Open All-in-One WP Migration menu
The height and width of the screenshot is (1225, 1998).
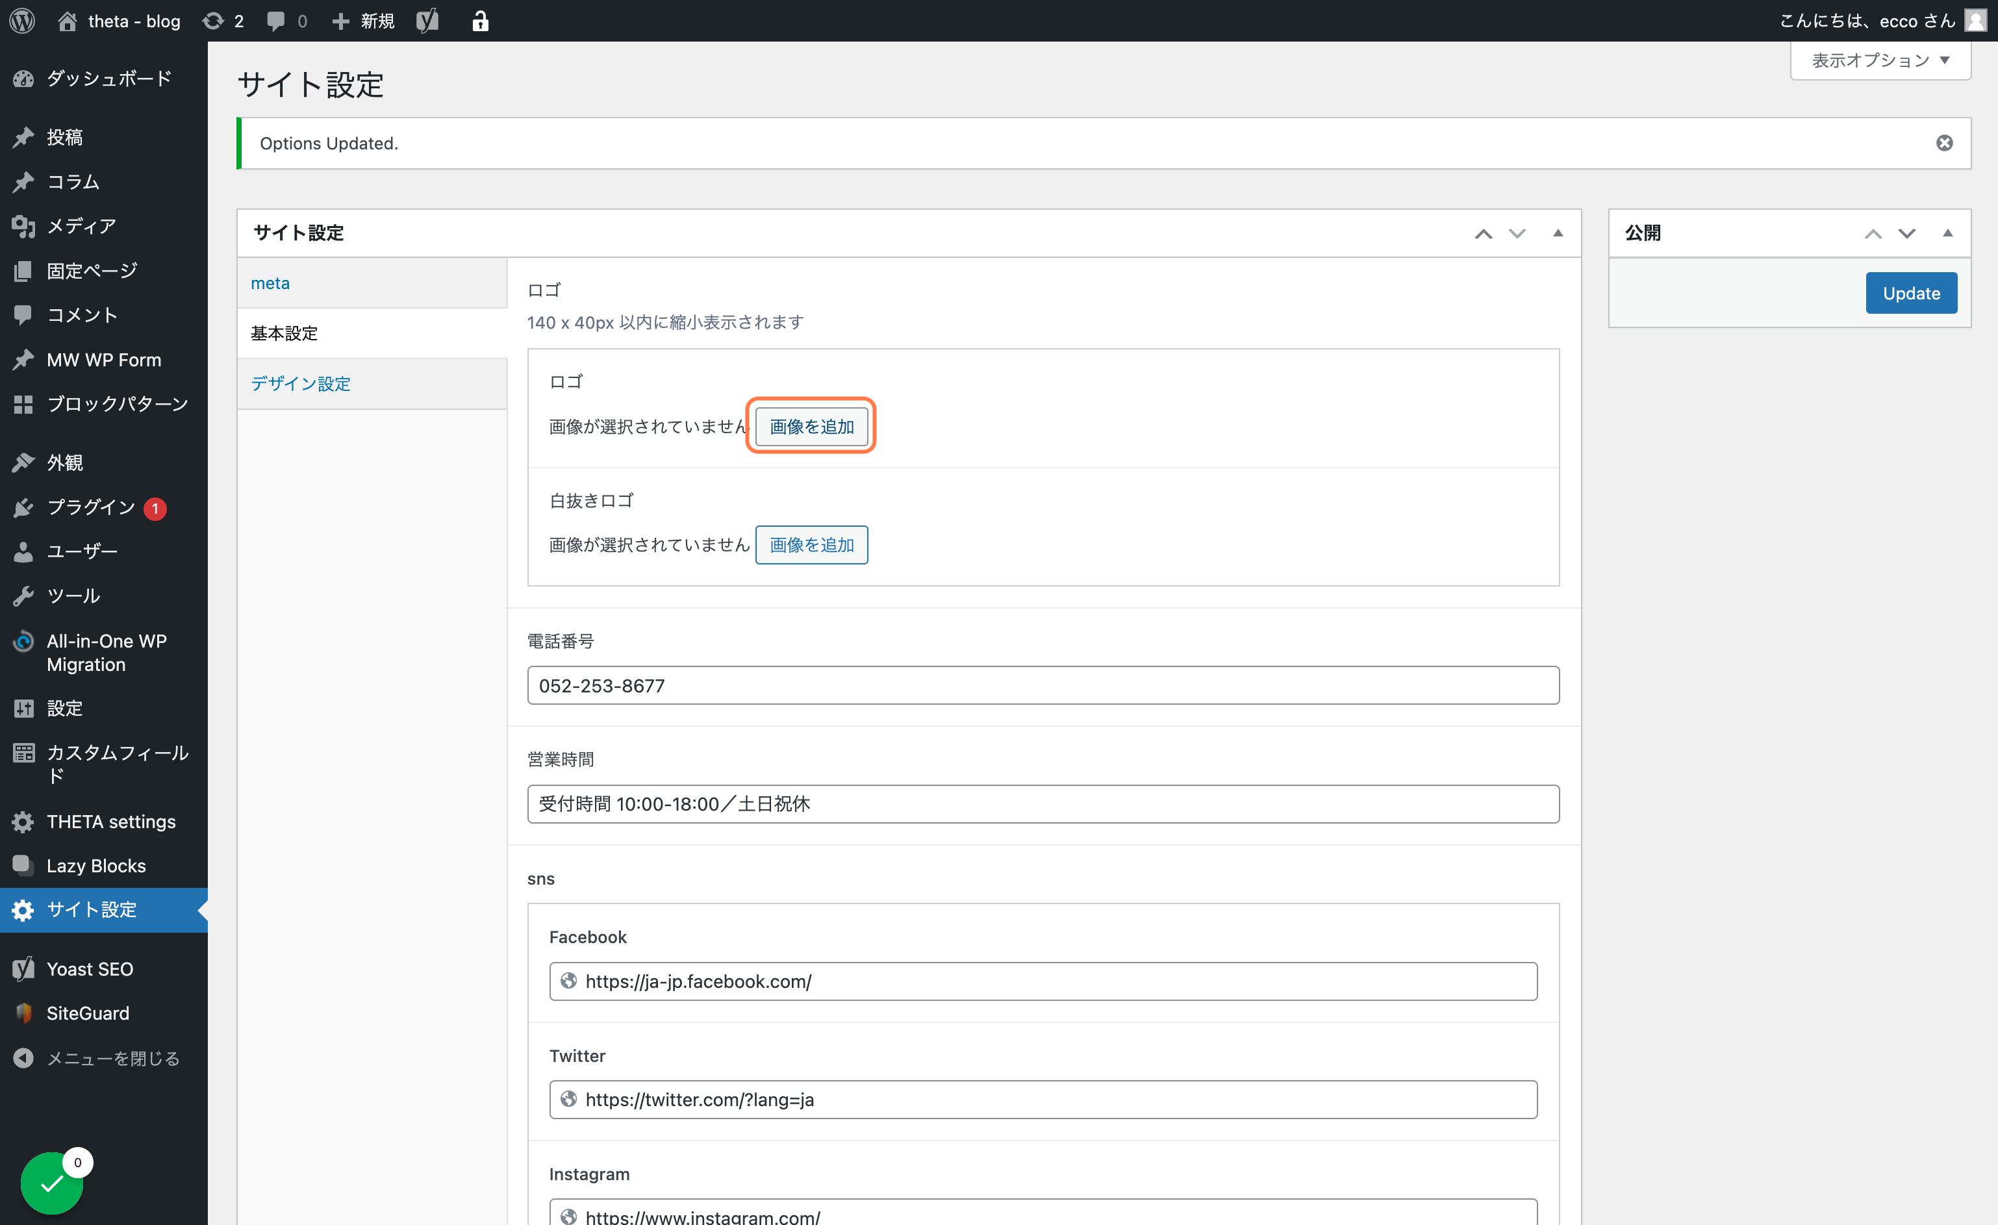[104, 653]
